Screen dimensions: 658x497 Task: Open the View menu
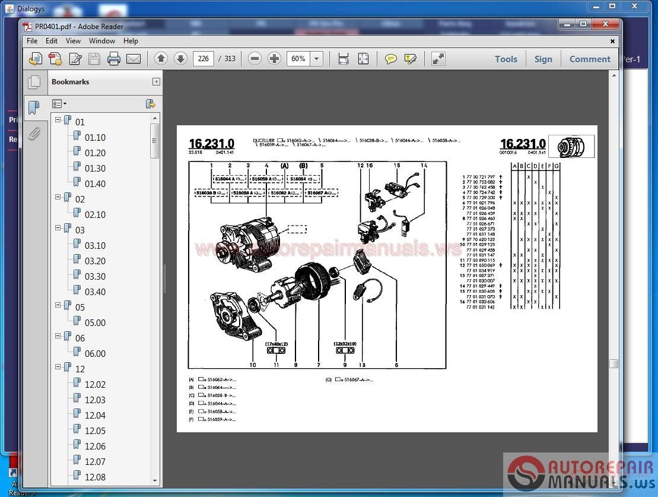tap(73, 41)
